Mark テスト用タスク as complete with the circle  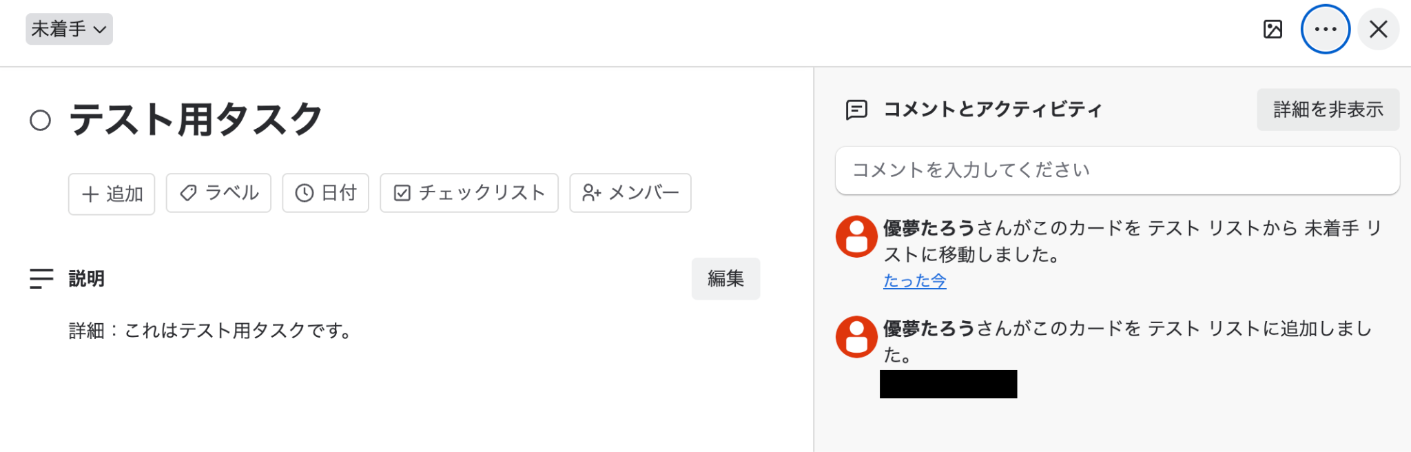pos(41,121)
